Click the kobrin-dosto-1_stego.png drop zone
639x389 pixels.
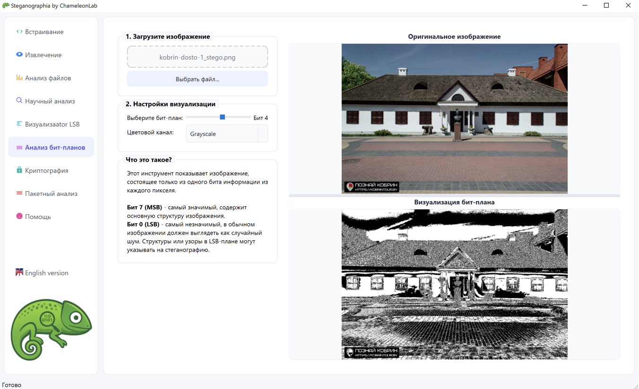pyautogui.click(x=197, y=57)
